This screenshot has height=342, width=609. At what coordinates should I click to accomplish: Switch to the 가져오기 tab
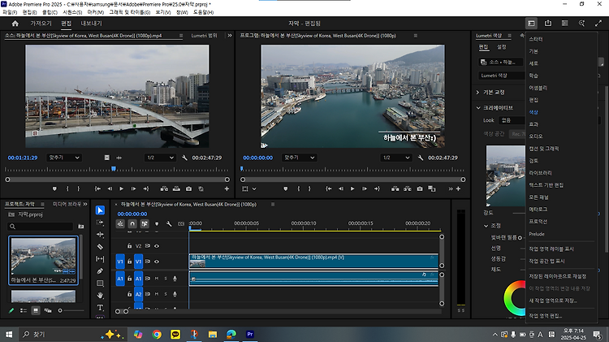pos(41,24)
